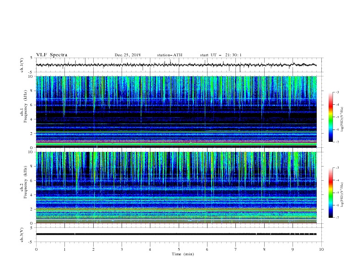Select the log(PSD) label beside ch.1 colorbar
Viewport: 362px width, 280px height.
click(x=342, y=119)
